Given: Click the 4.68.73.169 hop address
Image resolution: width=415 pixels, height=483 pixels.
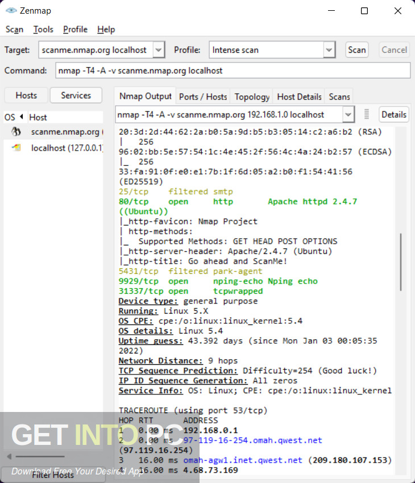Looking at the screenshot, I should (210, 470).
